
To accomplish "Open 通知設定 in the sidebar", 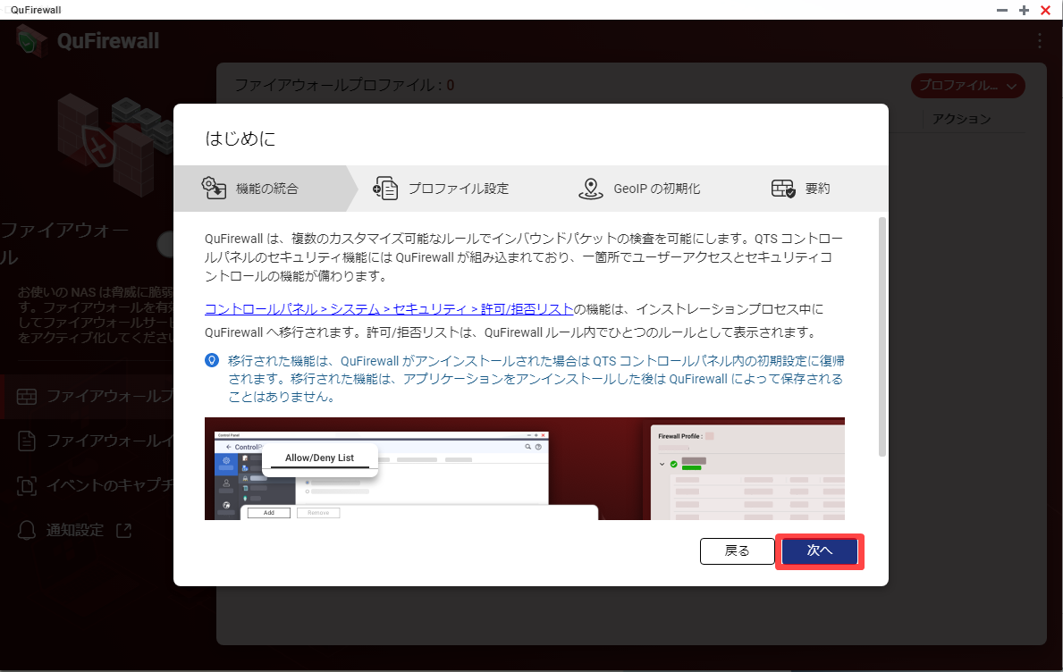I will (x=74, y=531).
